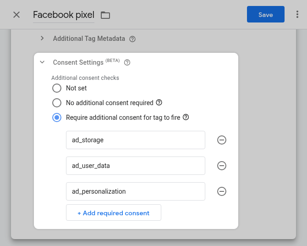
Task: Select the Not set radio option
Action: click(x=57, y=88)
